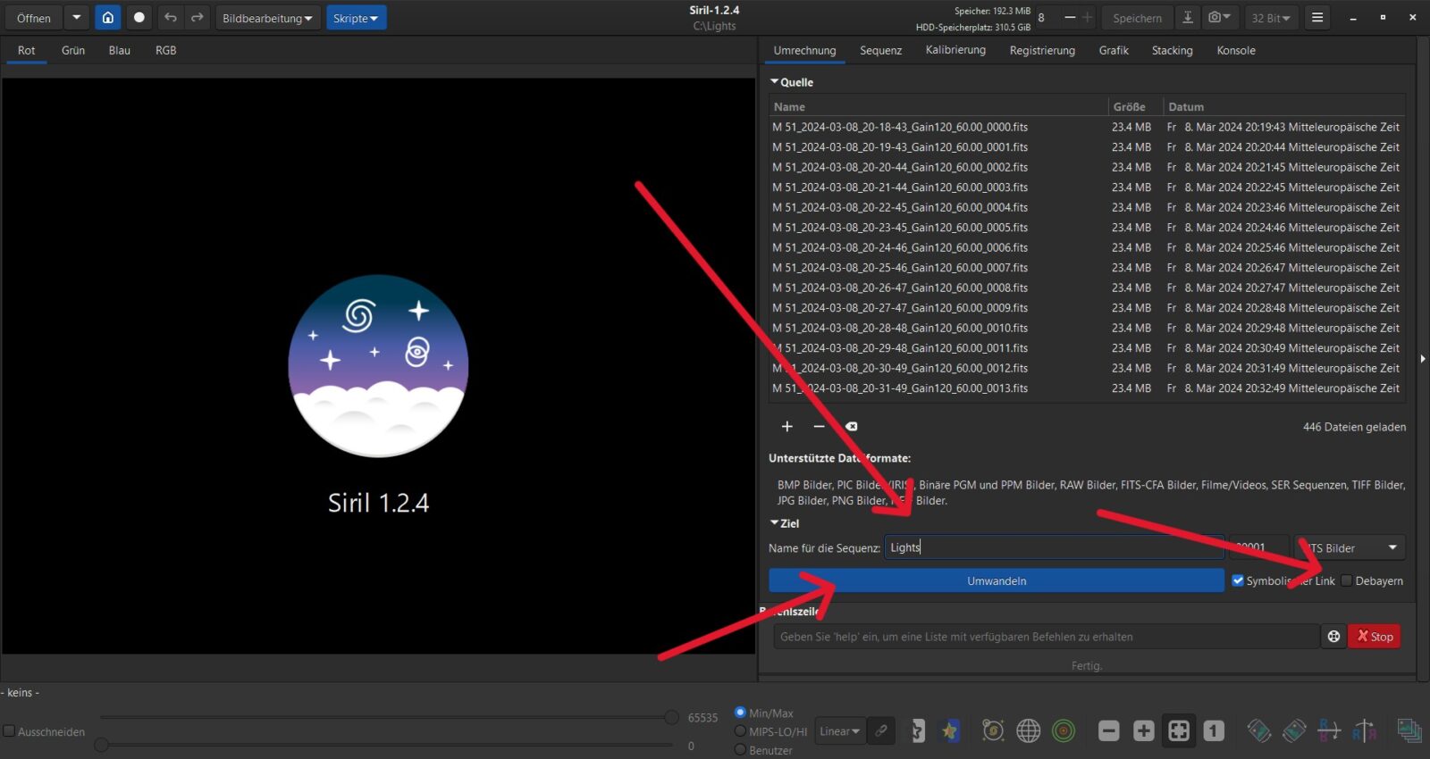
Task: Click the green target circles icon
Action: tap(1064, 731)
